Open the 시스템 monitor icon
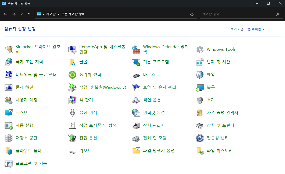 point(9,113)
